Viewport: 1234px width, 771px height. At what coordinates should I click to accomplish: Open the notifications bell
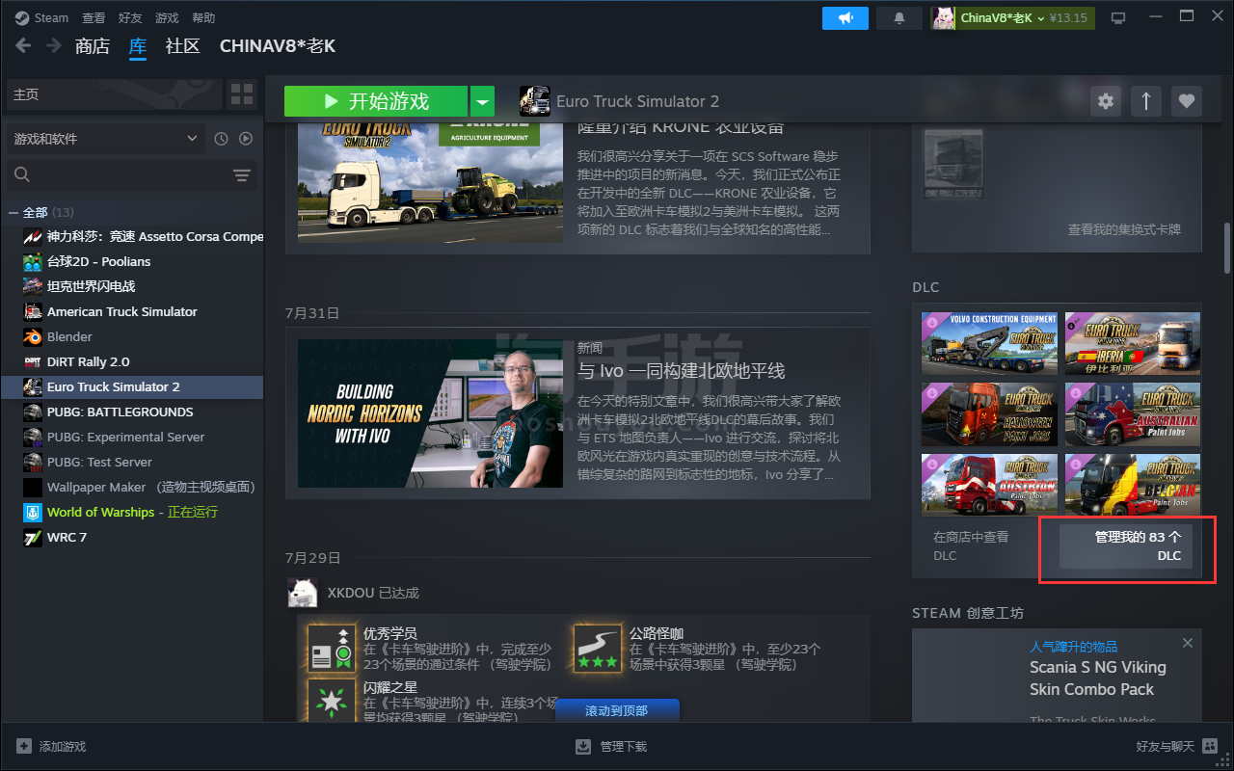pos(899,17)
